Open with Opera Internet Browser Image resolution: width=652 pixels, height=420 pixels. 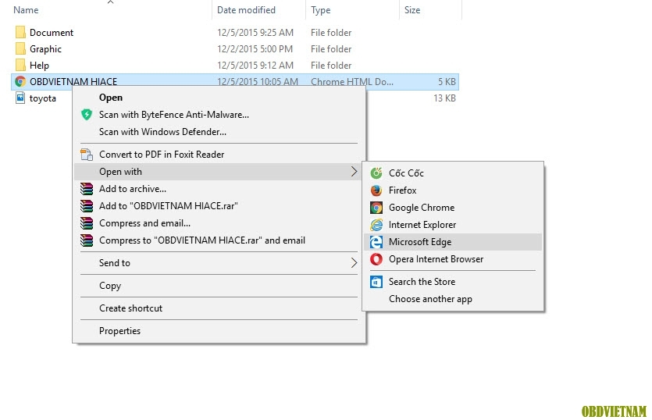tap(453, 259)
